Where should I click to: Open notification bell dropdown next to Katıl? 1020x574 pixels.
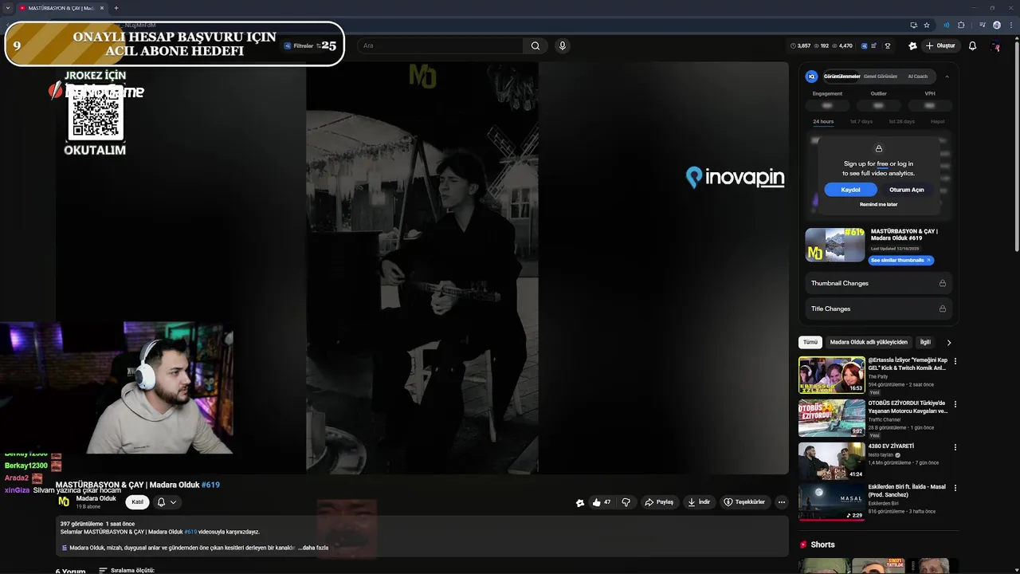coord(167,502)
